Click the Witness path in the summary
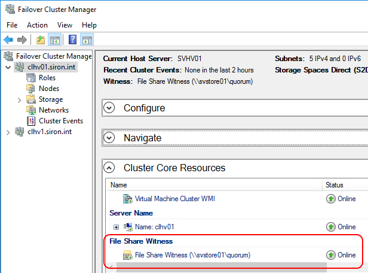 pyautogui.click(x=195, y=81)
